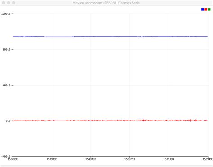Viewport: 213px width, 167px height.
Task: Click the window title '/dev/cu.usbmodem1225061 (Teensy) Serial'
Action: (106, 3)
